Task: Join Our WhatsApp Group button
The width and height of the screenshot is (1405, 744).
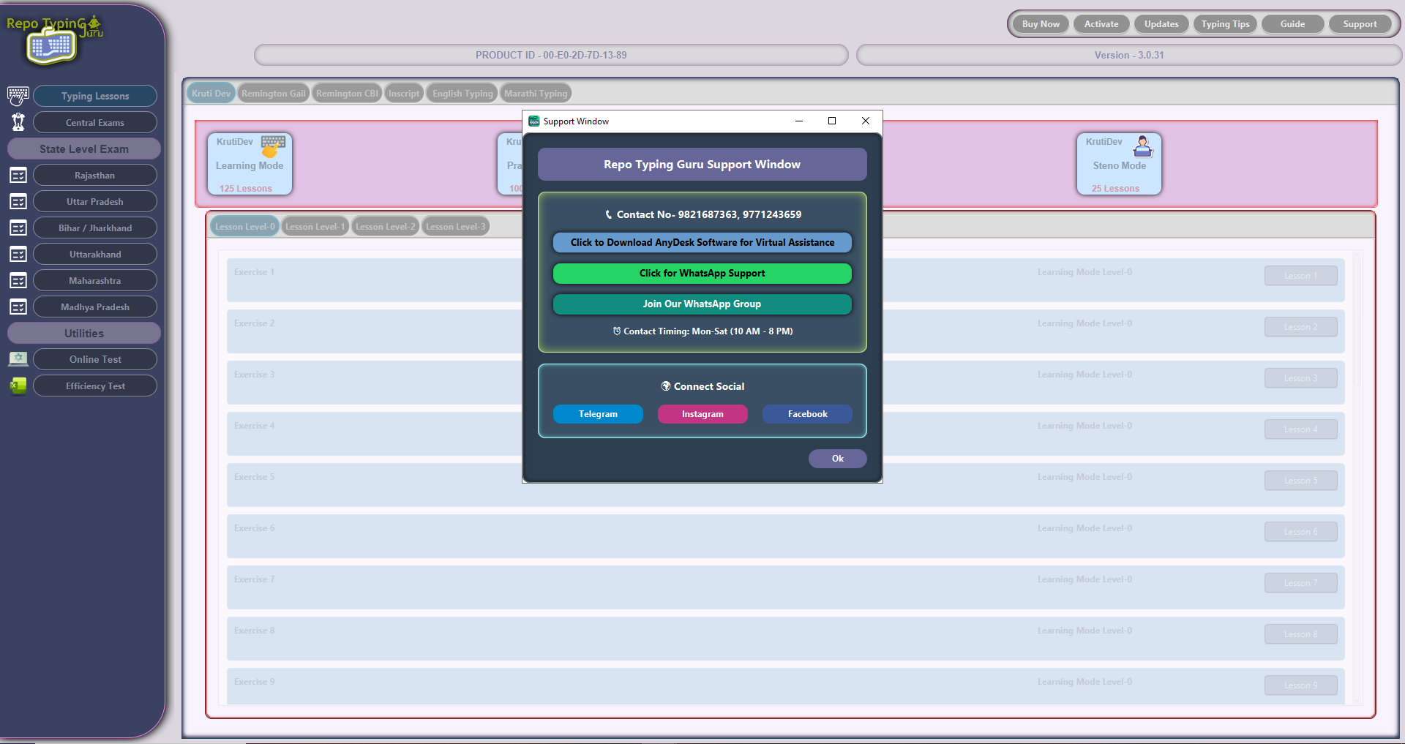Action: pos(702,304)
